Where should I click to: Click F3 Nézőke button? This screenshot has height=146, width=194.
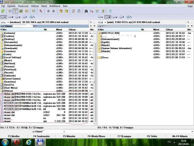14,136
